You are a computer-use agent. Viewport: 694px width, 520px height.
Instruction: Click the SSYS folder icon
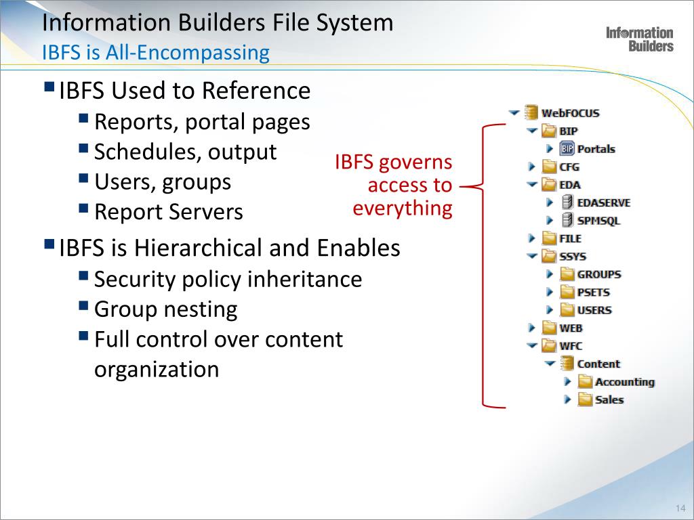pos(549,256)
